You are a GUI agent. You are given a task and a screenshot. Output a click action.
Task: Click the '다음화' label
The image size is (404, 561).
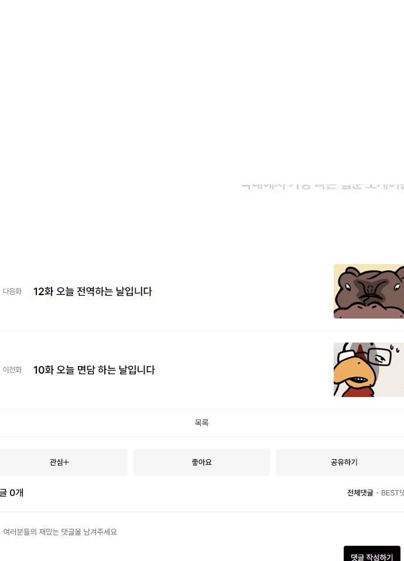point(12,291)
